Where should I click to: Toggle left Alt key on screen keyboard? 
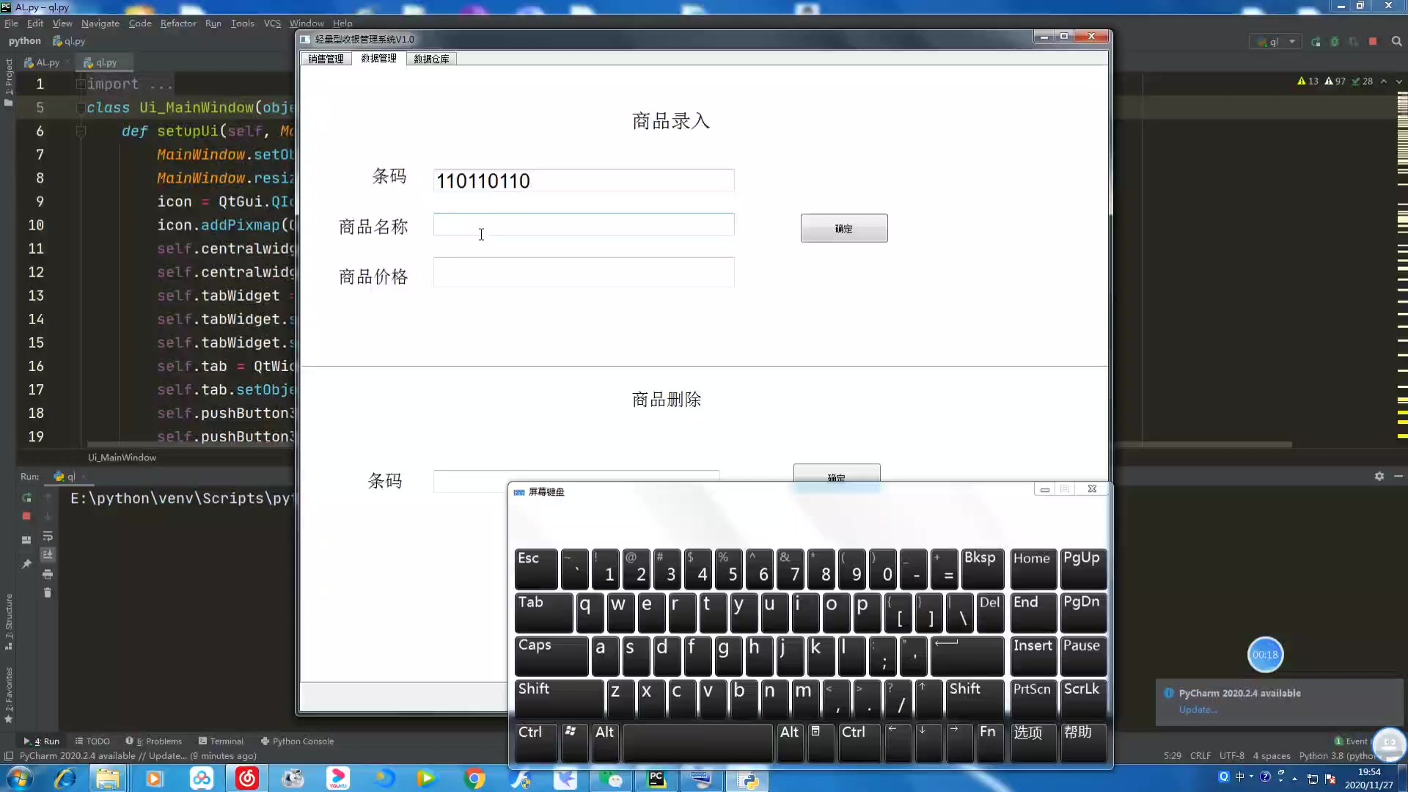(x=605, y=742)
